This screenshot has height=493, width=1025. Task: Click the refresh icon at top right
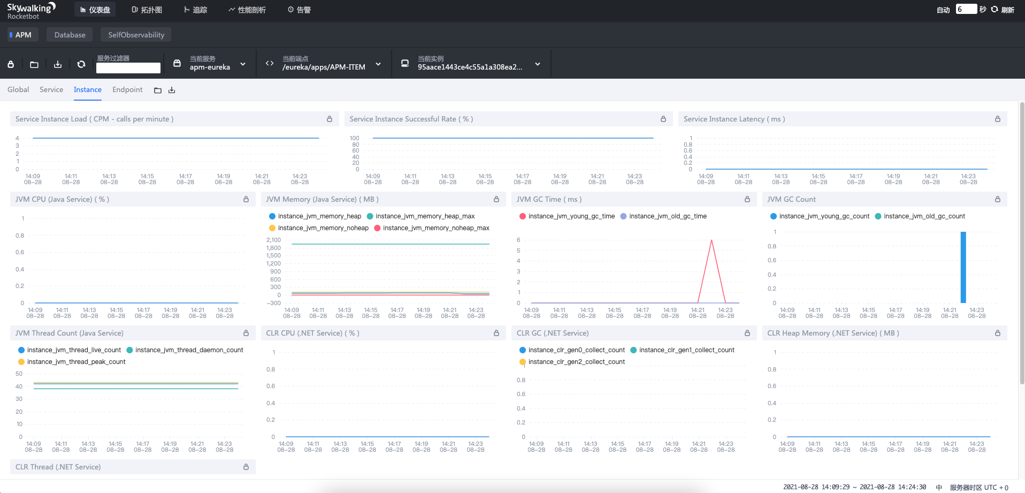pos(995,10)
